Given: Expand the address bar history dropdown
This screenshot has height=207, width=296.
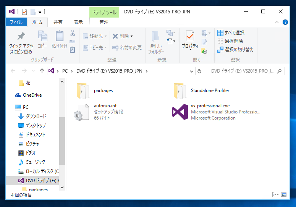Looking at the screenshot, I should (x=192, y=71).
